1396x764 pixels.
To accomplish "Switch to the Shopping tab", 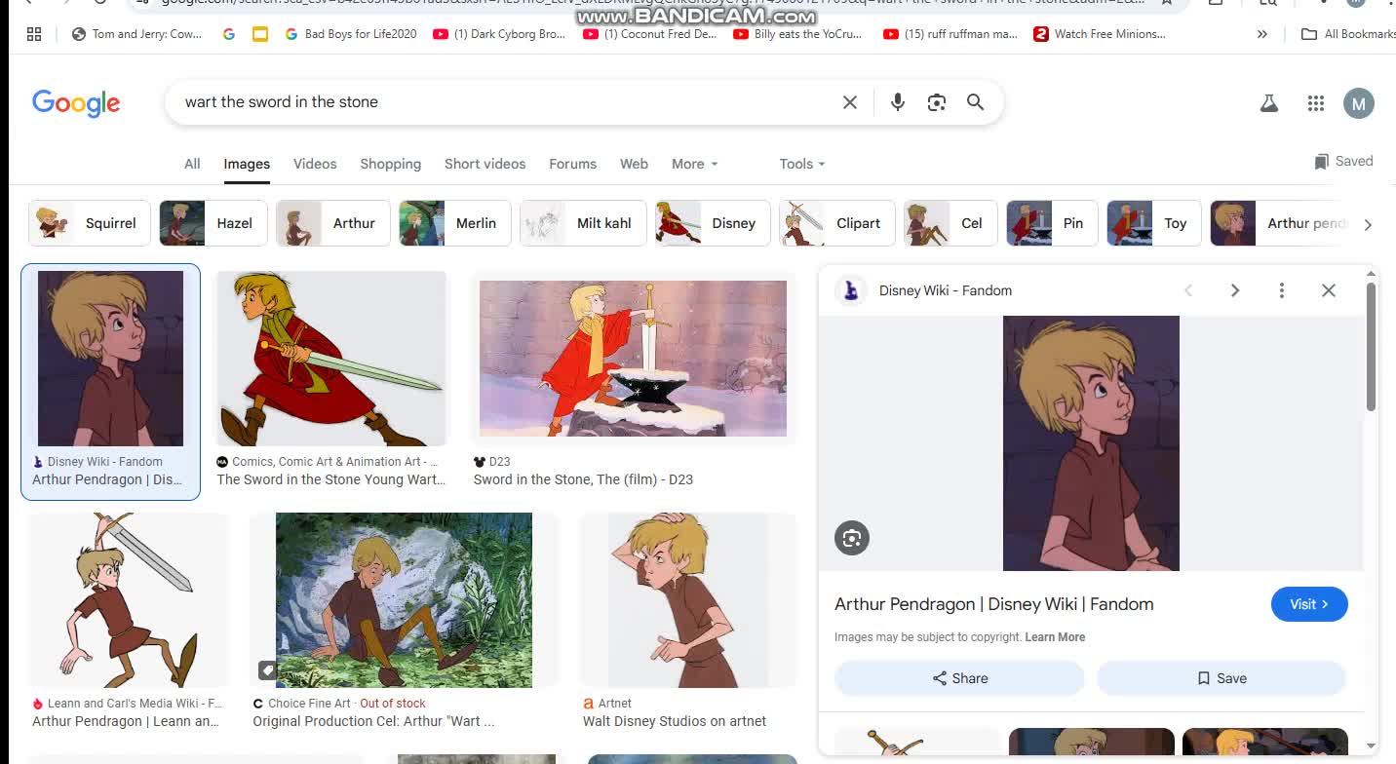I will click(x=390, y=164).
